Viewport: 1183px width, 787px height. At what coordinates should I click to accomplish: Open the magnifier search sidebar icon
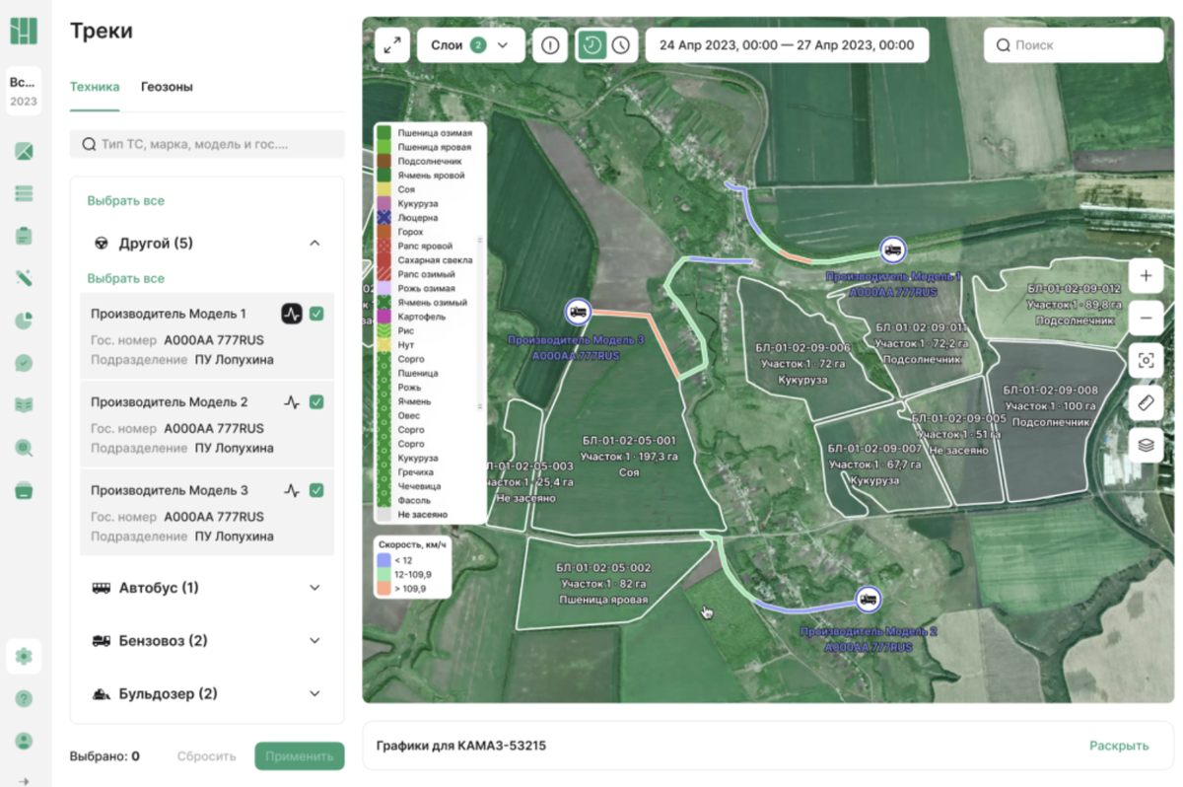tap(24, 448)
